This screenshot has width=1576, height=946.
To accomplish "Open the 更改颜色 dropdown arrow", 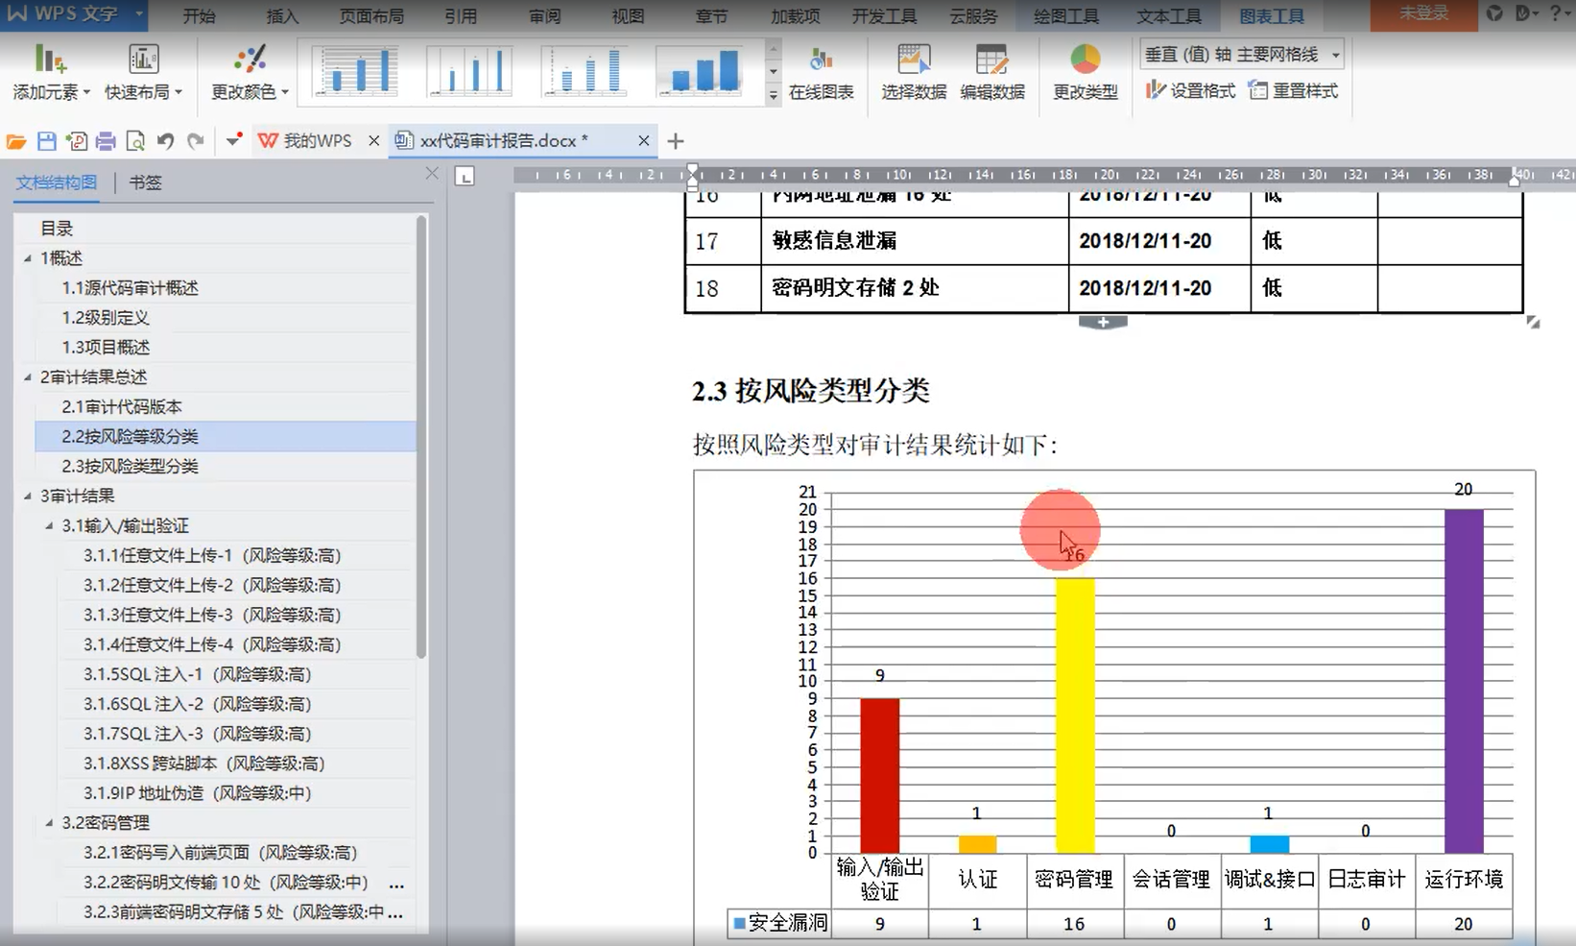I will 286,93.
